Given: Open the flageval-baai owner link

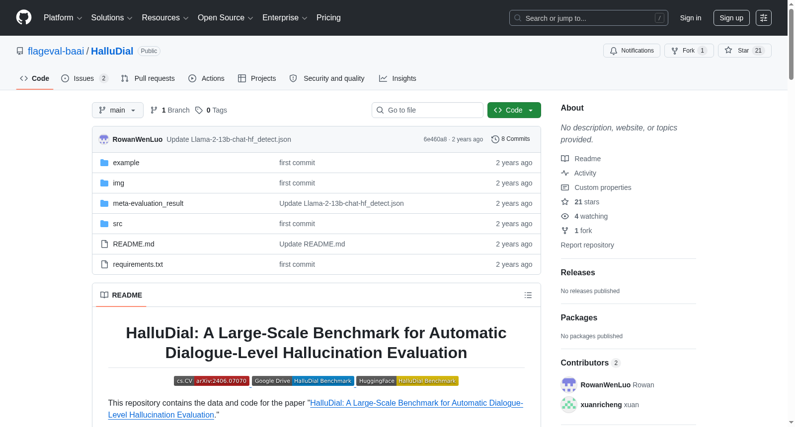Looking at the screenshot, I should [x=56, y=51].
